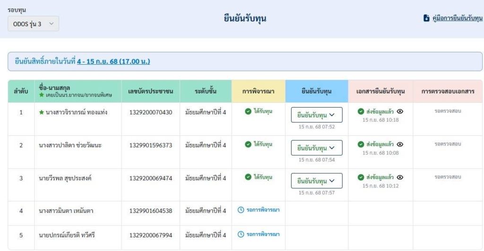Image resolution: width=484 pixels, height=251 pixels.
Task: Click clock icon รอการพิจารณา for นางสาวมินตา
Action: pos(241,209)
